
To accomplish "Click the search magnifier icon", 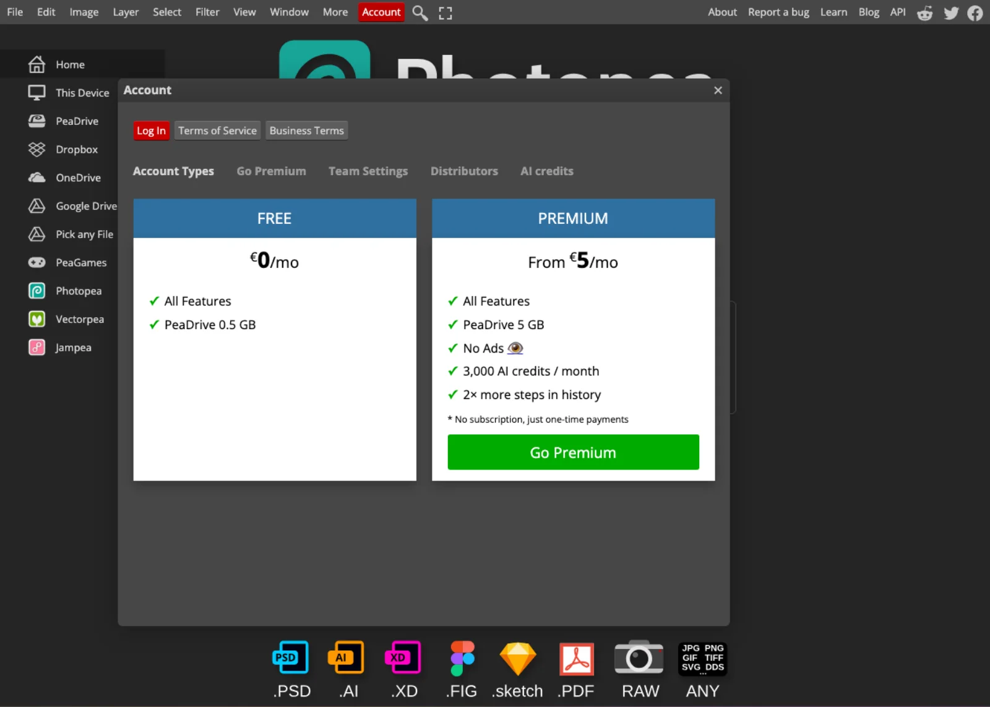I will point(420,12).
